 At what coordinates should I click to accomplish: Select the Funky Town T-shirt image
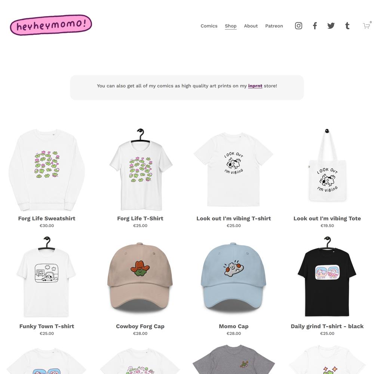tap(47, 277)
